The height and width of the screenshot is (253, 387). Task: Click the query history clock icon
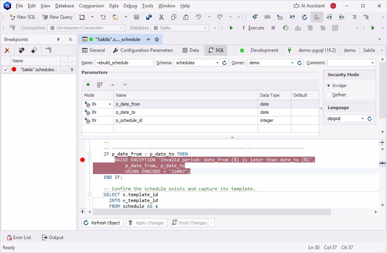tap(286, 28)
